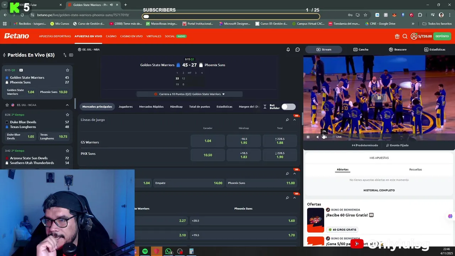Collapse the Líneas de juego section

coord(294,120)
